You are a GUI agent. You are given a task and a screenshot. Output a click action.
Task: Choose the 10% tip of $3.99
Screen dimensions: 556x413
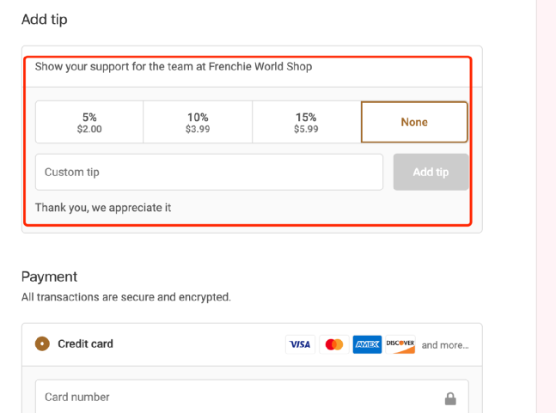pos(198,122)
